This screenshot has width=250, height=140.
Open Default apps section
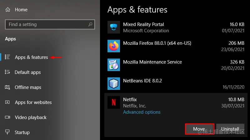(28, 72)
